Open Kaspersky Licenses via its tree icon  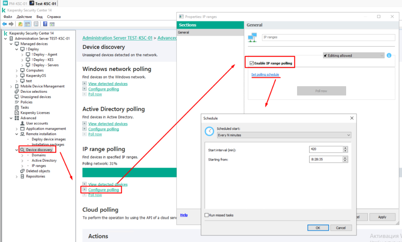point(16,113)
